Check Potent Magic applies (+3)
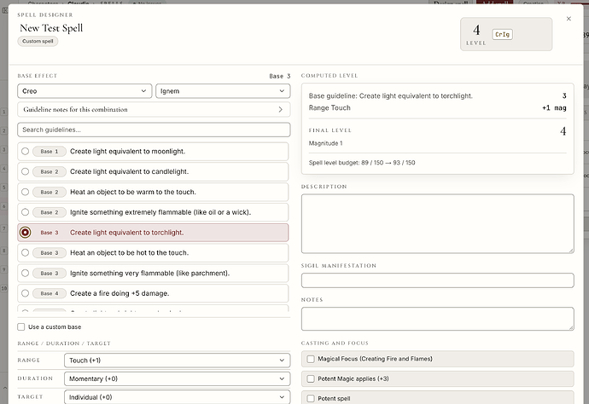This screenshot has width=589, height=404. [311, 379]
